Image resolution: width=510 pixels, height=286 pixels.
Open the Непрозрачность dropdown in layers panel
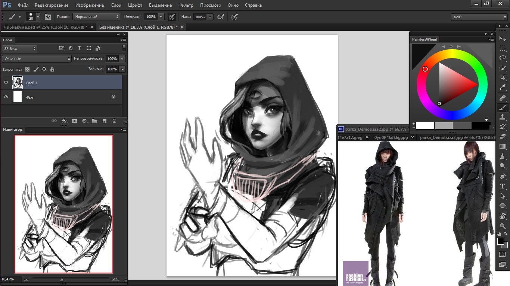click(122, 59)
